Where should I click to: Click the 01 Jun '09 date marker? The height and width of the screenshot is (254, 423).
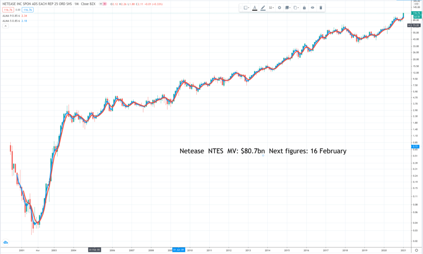coord(178,250)
